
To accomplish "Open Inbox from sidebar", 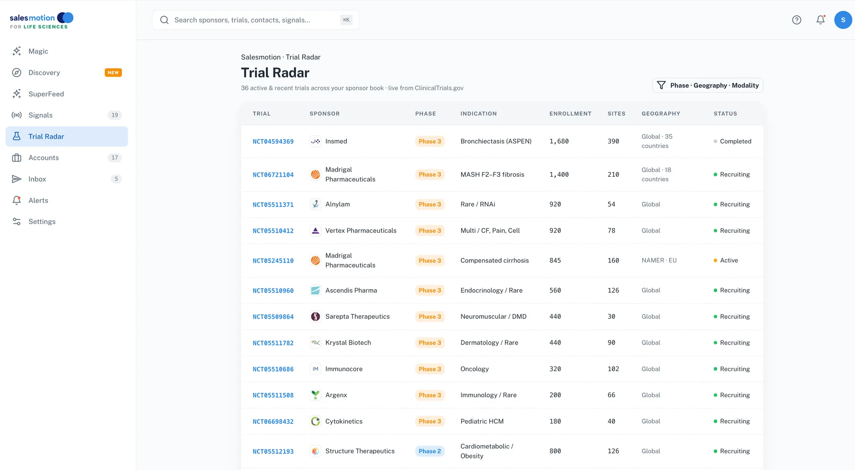I will [66, 179].
